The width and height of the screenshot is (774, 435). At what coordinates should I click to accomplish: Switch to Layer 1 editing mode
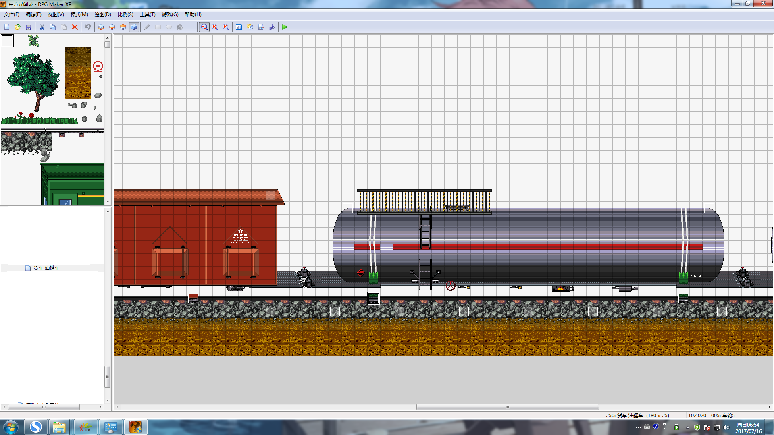(101, 27)
